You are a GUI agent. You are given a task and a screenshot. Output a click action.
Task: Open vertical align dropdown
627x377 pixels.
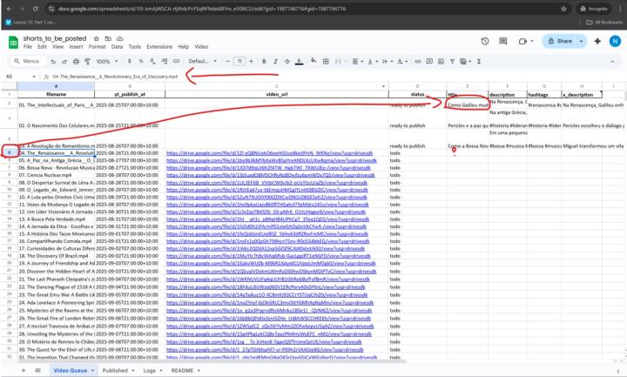click(372, 62)
